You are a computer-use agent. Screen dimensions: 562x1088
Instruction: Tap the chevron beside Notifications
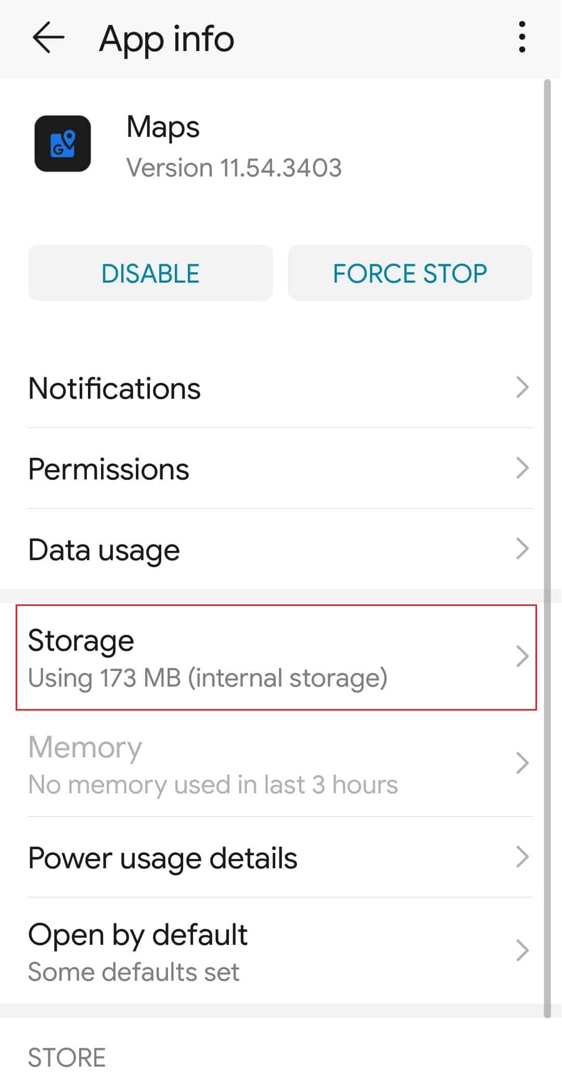pos(522,387)
